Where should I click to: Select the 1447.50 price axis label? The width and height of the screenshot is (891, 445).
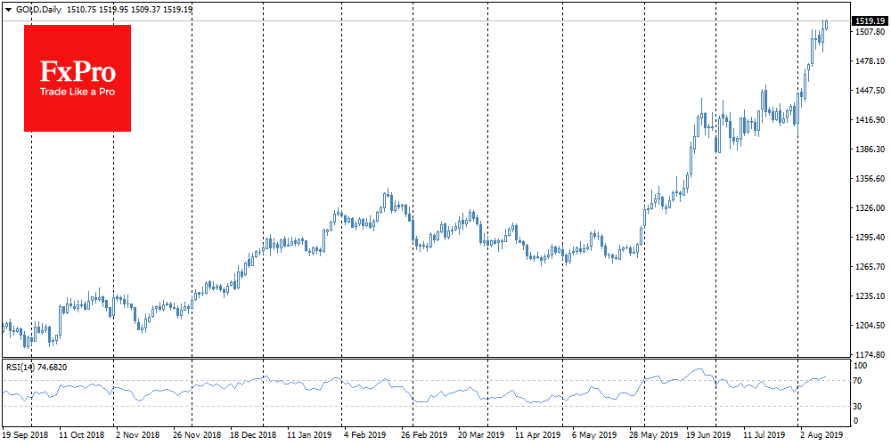pyautogui.click(x=868, y=91)
